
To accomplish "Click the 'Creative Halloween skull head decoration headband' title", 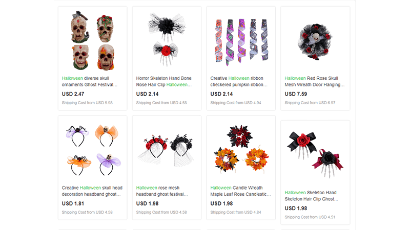I will (x=92, y=191).
